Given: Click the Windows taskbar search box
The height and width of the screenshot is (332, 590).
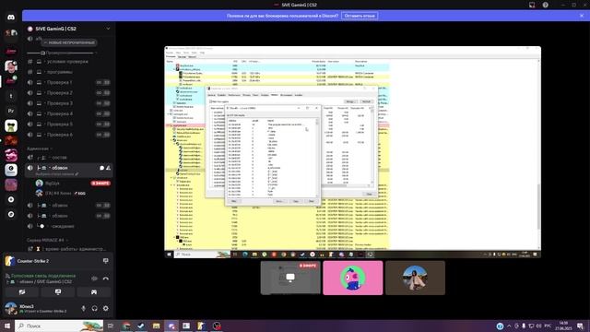Looking at the screenshot, I should [59, 326].
